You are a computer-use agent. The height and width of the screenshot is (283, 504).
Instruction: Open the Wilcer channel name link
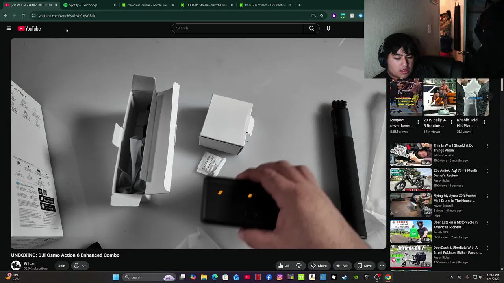pos(29,263)
